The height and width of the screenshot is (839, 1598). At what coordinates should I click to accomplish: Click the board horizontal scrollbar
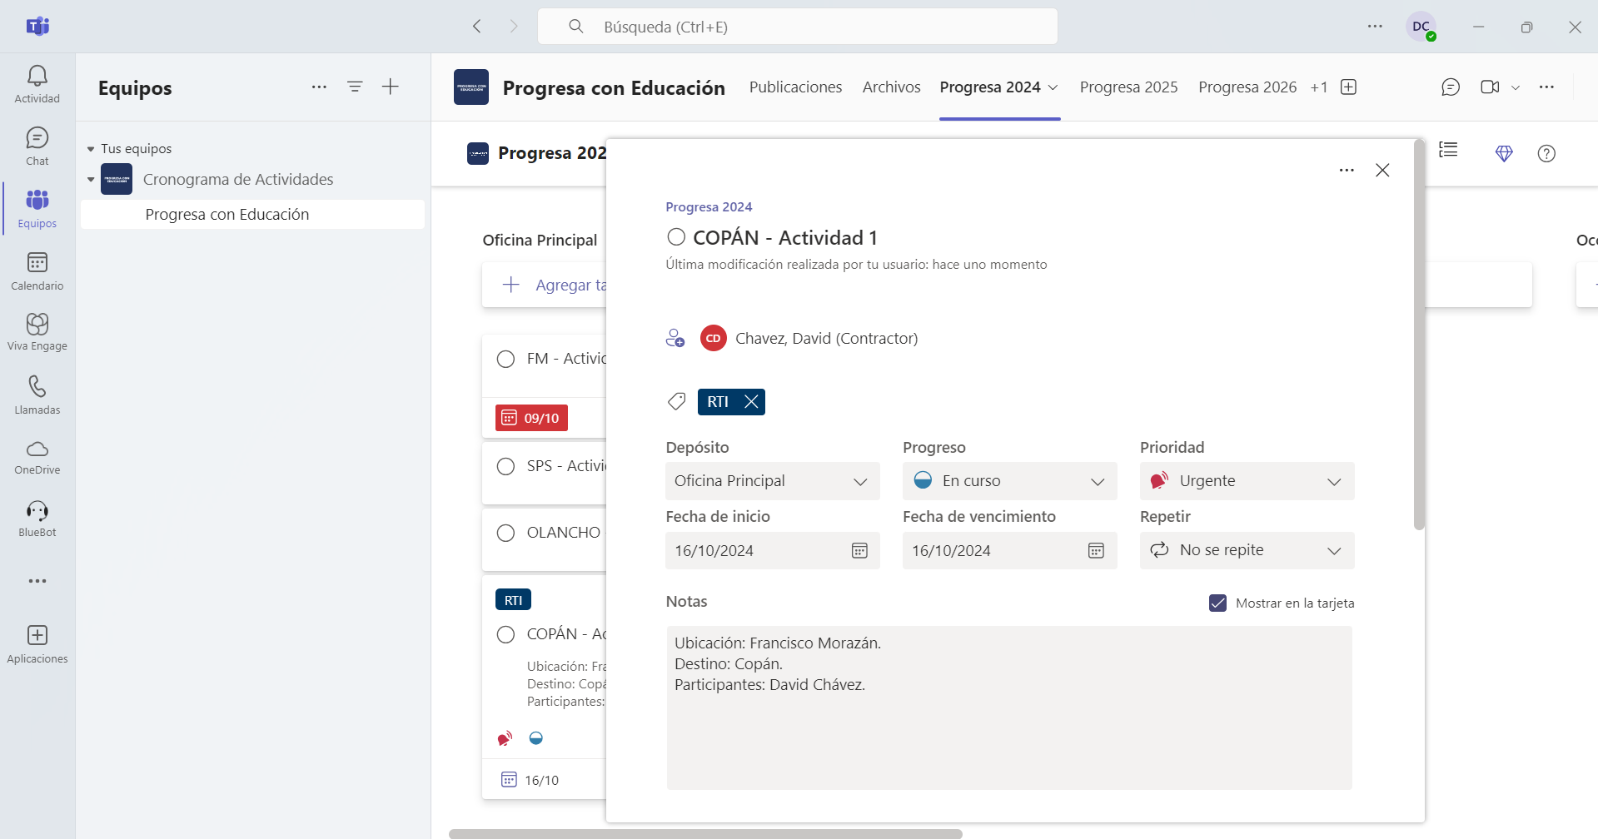click(705, 833)
